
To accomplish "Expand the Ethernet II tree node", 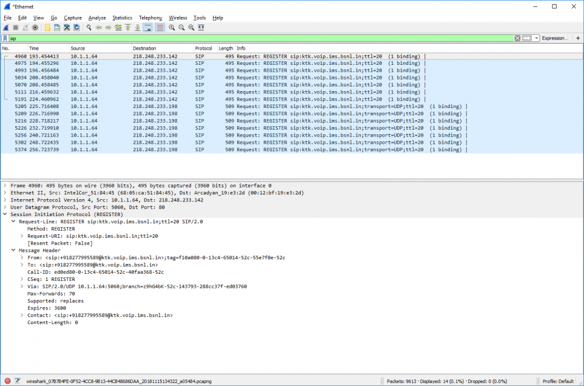I will tap(5, 193).
